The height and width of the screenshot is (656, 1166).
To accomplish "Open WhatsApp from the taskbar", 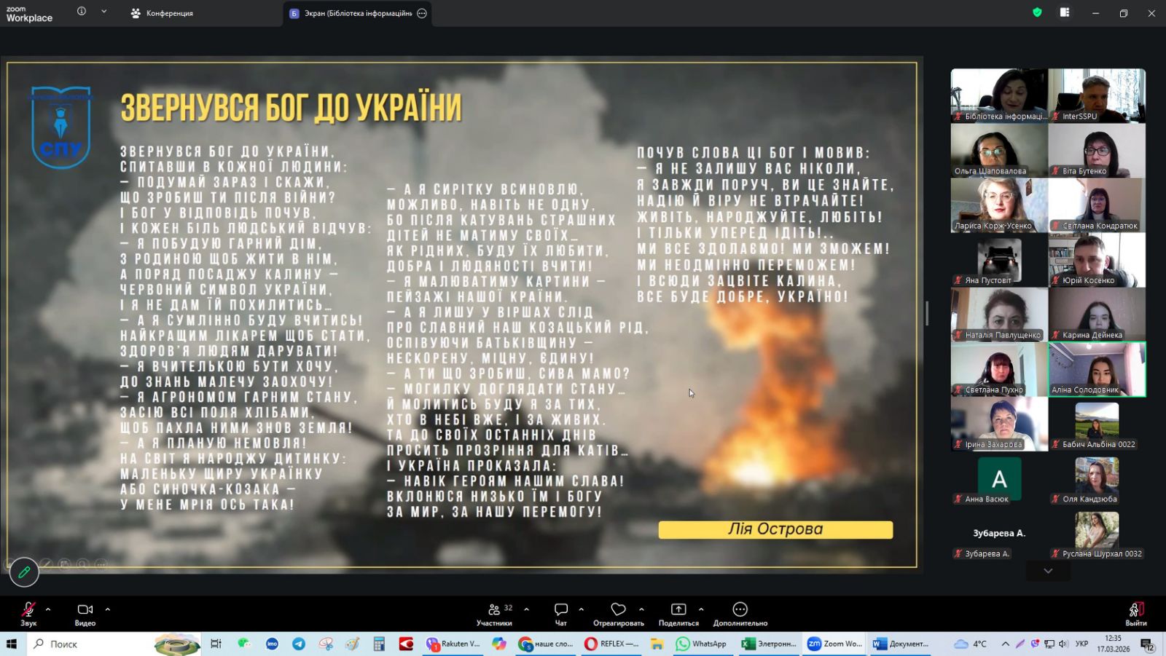I will click(x=701, y=644).
